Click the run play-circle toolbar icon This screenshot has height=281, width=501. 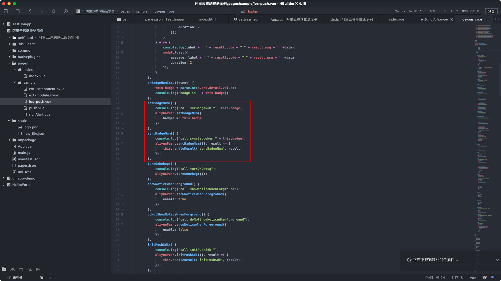[66, 11]
